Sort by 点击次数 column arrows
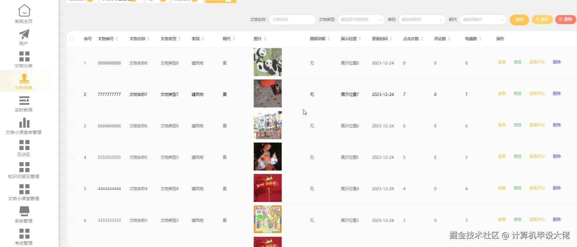 [x=422, y=39]
